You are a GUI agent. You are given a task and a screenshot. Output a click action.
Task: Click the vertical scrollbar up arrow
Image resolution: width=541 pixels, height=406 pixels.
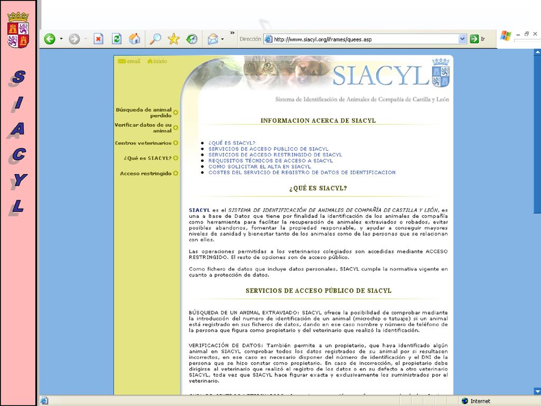[x=537, y=52]
